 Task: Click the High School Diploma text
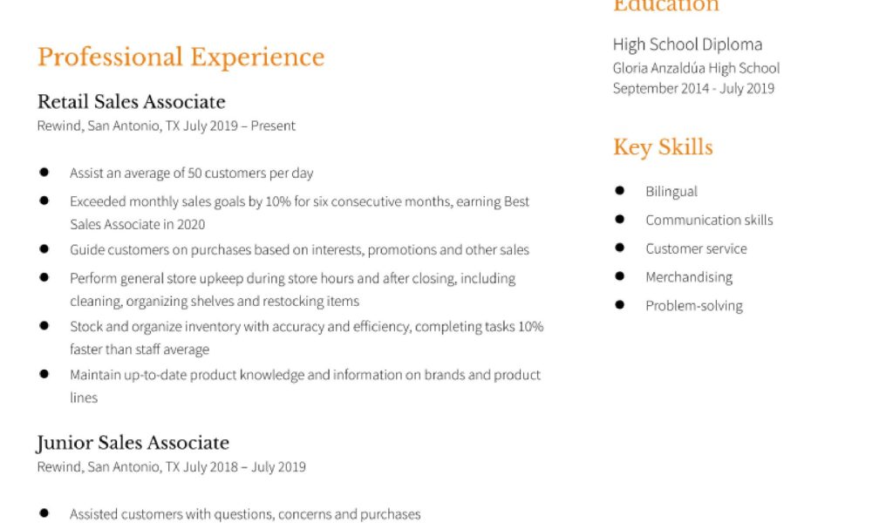[x=687, y=44]
